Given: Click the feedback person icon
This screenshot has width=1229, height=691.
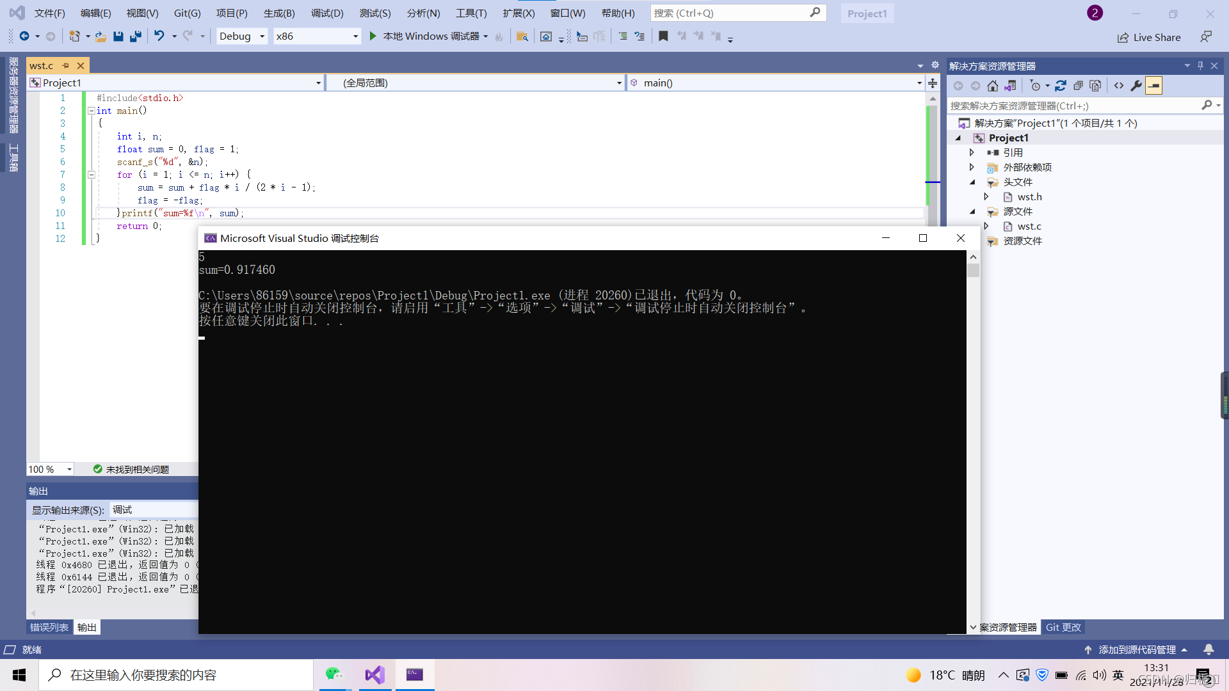Looking at the screenshot, I should pyautogui.click(x=1206, y=37).
